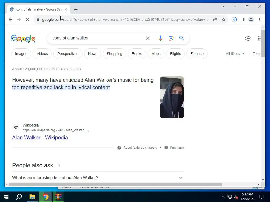
Task: Open the taskbar clock showing 5:37 PM
Action: pos(248,197)
